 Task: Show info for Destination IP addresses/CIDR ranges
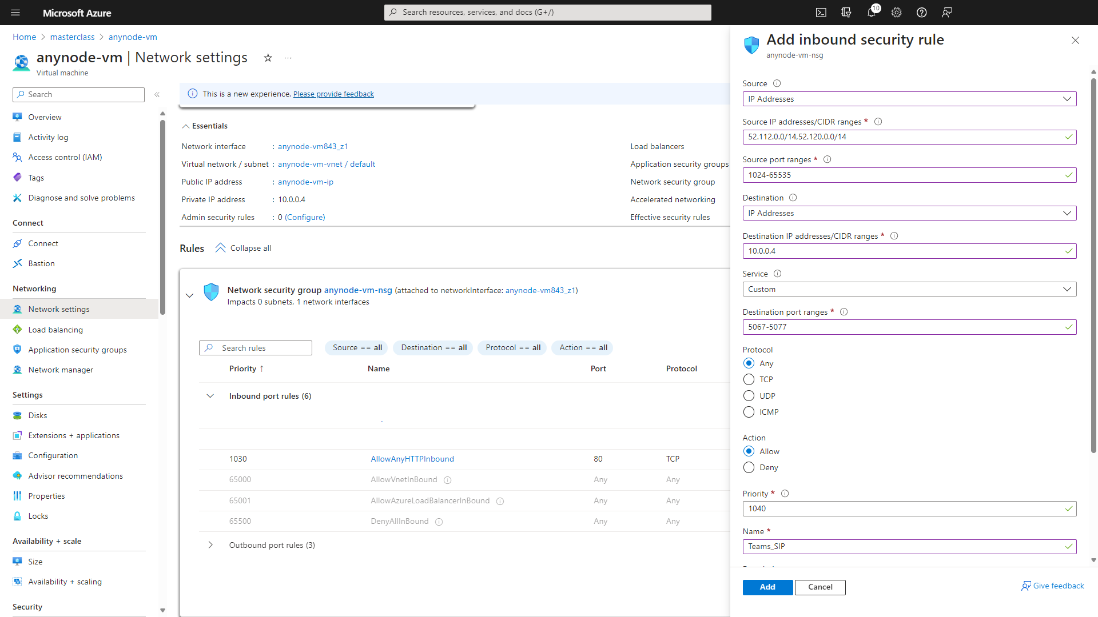click(x=894, y=236)
